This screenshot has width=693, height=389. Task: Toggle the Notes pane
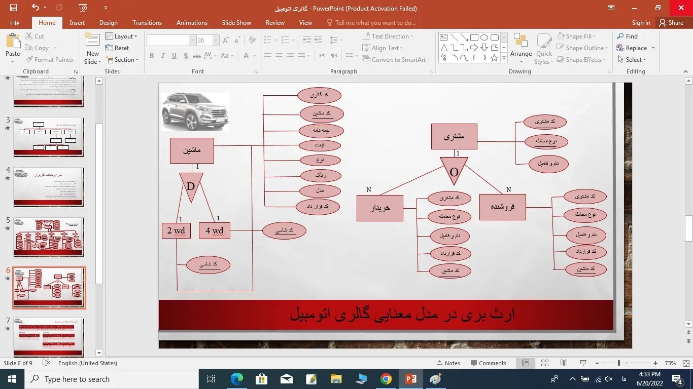[448, 363]
